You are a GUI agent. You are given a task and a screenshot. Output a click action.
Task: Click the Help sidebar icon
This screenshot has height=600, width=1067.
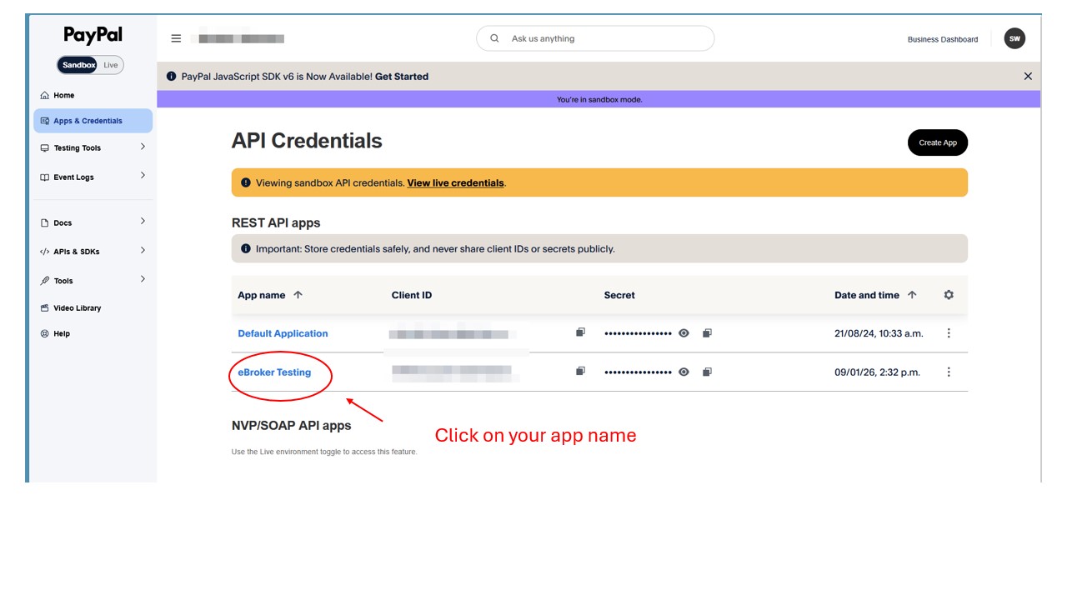click(x=45, y=333)
